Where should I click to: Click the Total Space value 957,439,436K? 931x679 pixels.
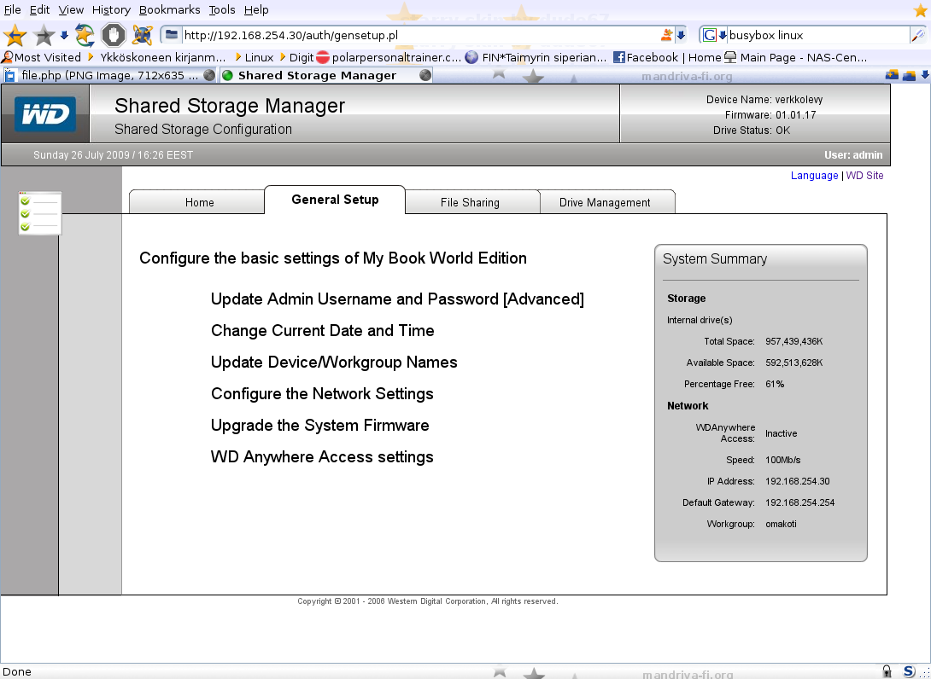point(793,341)
